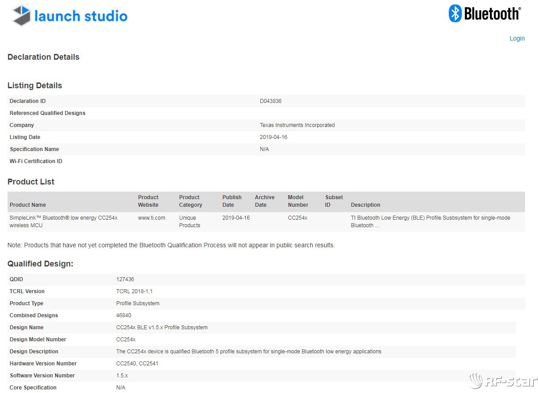Screen dimensions: 538x393
Task: Click the Design Model Number label
Action: [38, 340]
